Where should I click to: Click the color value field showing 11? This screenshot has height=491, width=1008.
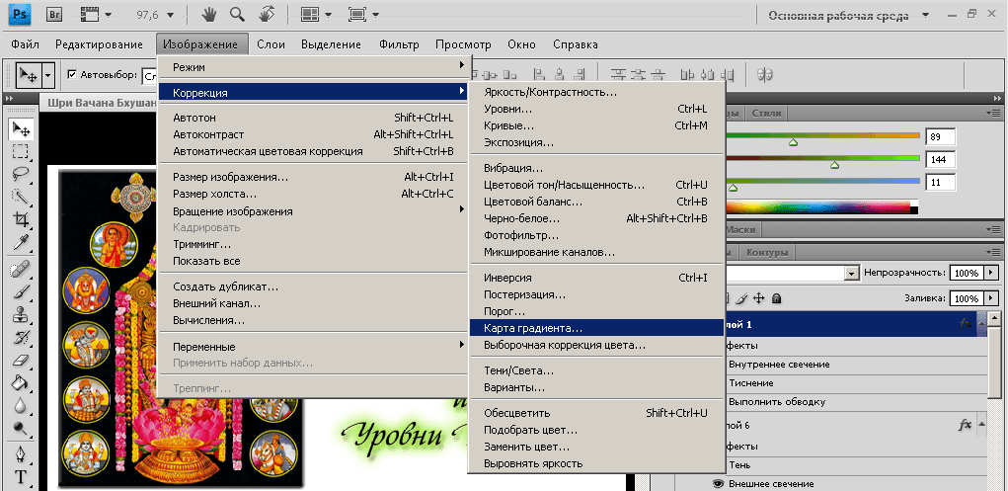pyautogui.click(x=940, y=182)
